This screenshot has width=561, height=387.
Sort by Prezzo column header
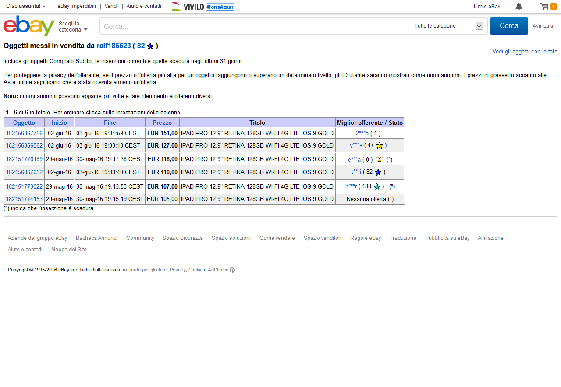[162, 123]
